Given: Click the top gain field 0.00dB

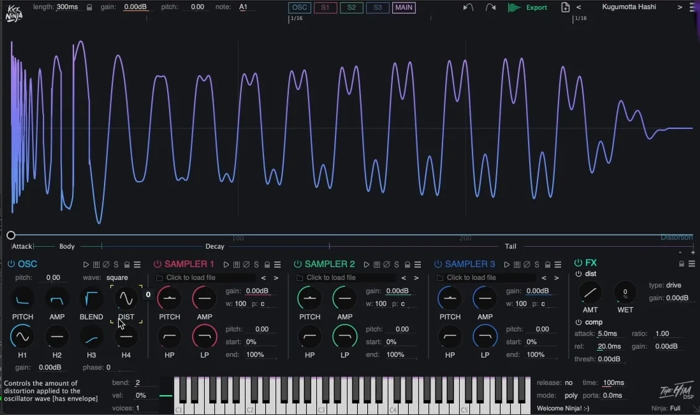Looking at the screenshot, I should (136, 7).
